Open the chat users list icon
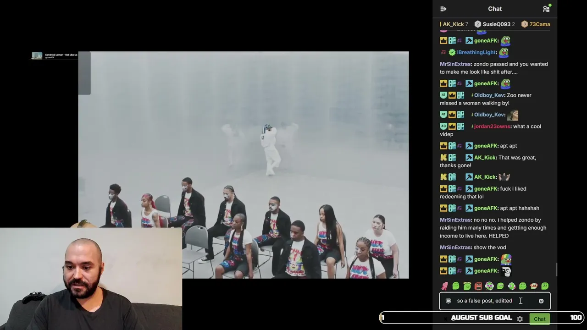587x330 pixels. click(x=546, y=9)
